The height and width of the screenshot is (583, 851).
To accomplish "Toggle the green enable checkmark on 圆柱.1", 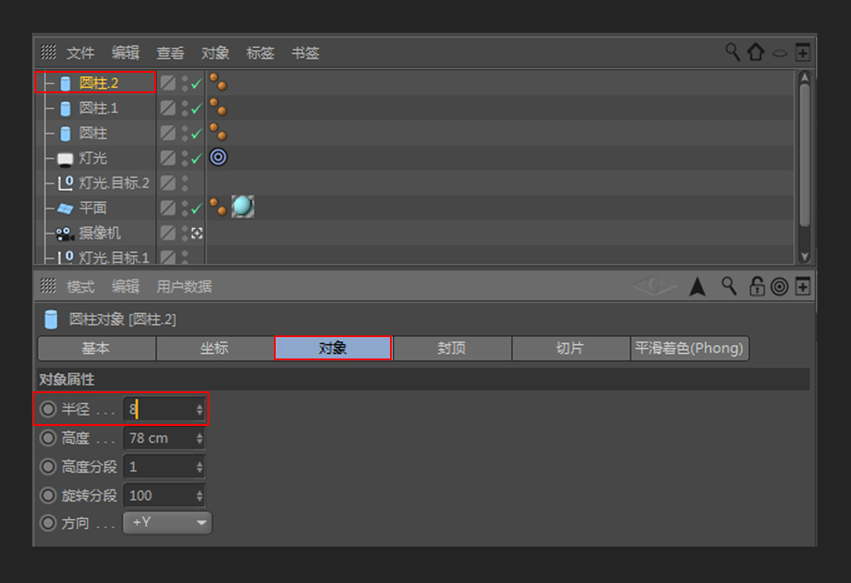I will coord(195,107).
